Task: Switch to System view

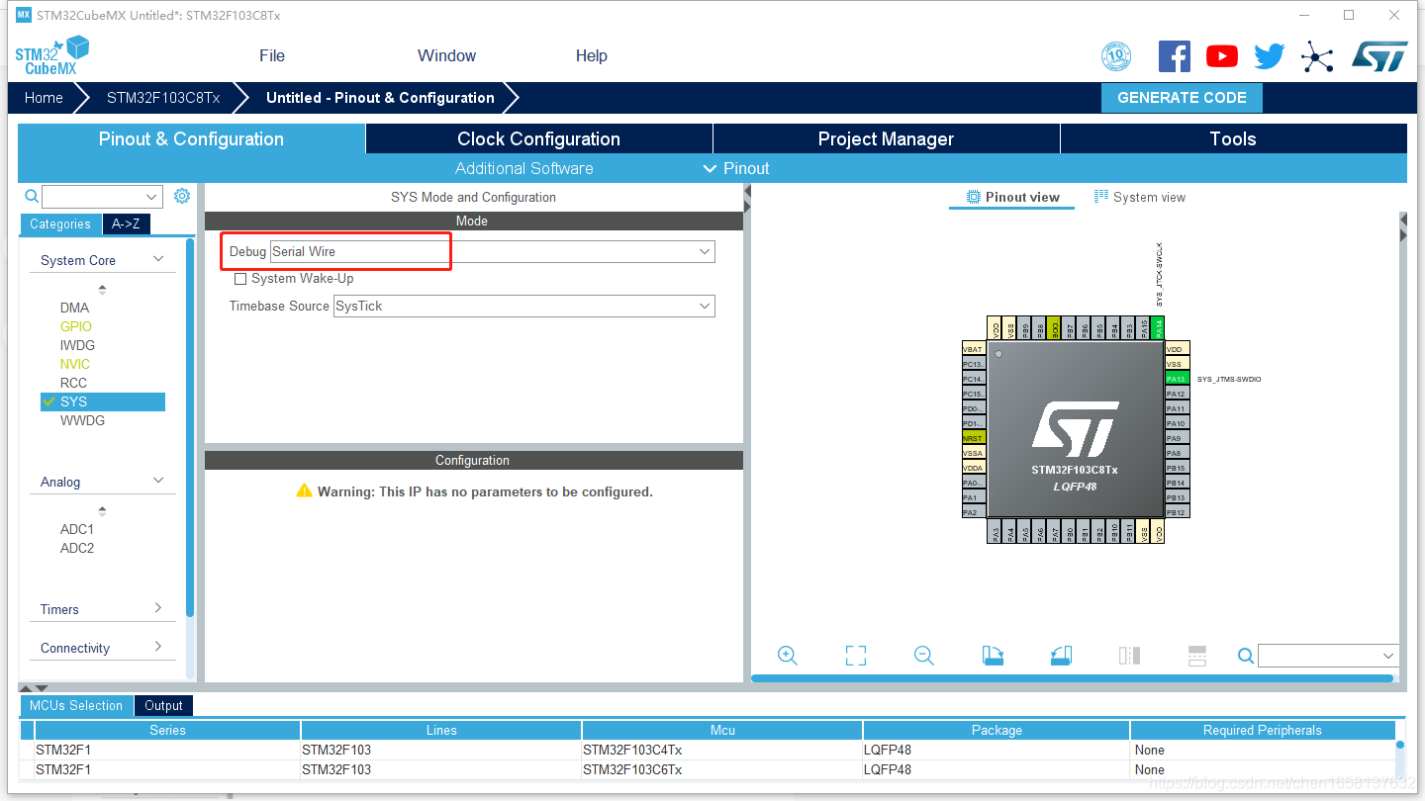Action: (1140, 198)
